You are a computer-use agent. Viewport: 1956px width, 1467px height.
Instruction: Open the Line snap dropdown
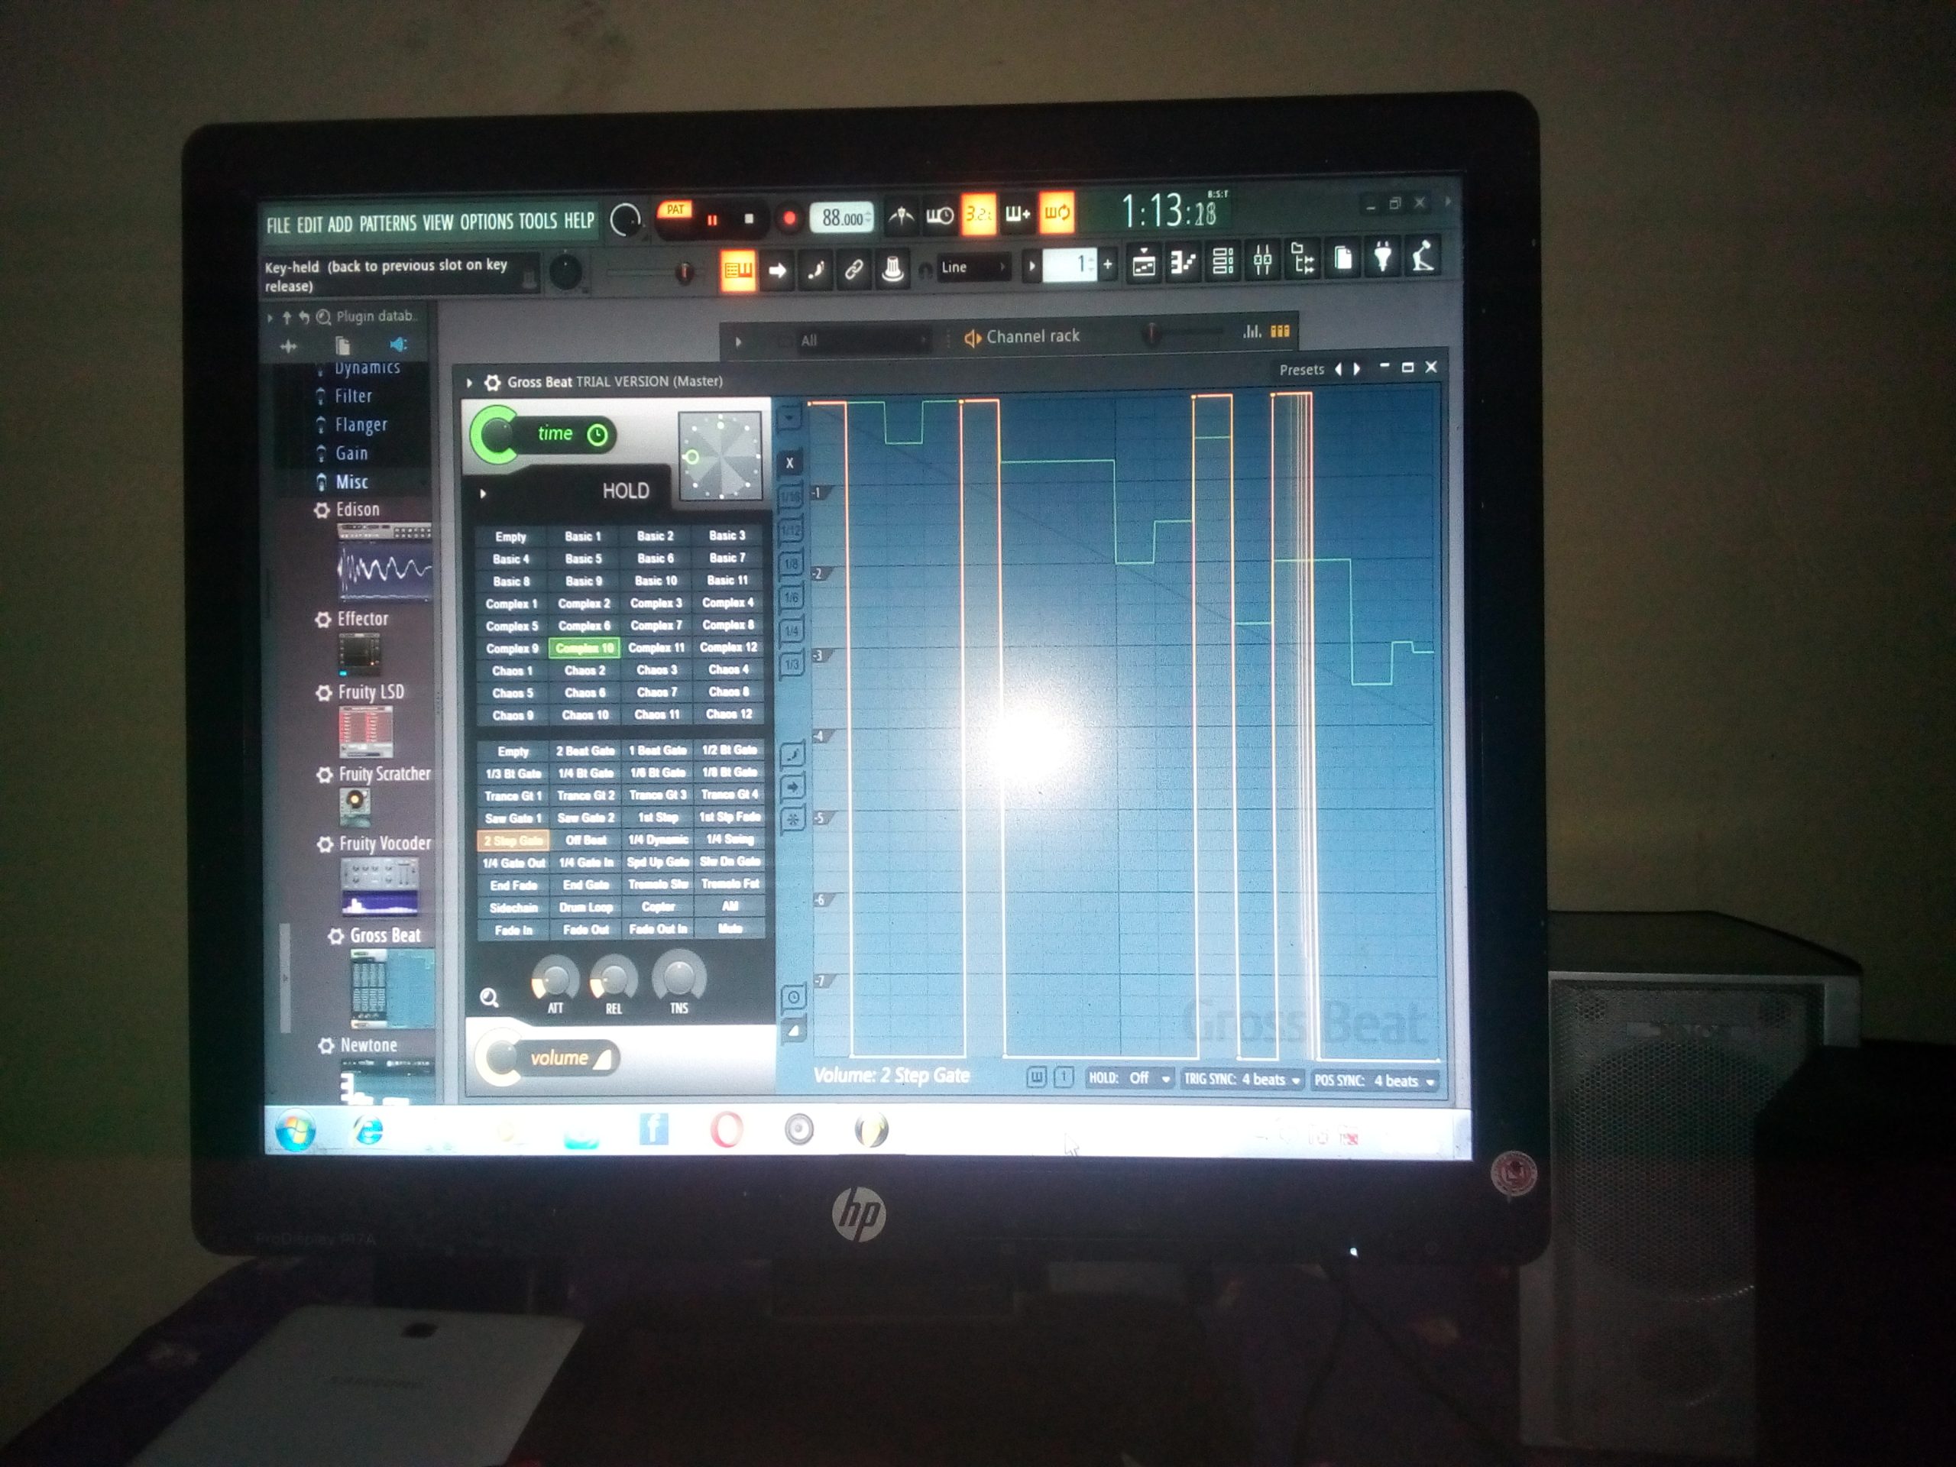(x=973, y=267)
